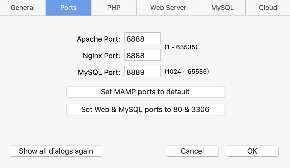Confirm settings with OK button

pos(252,151)
